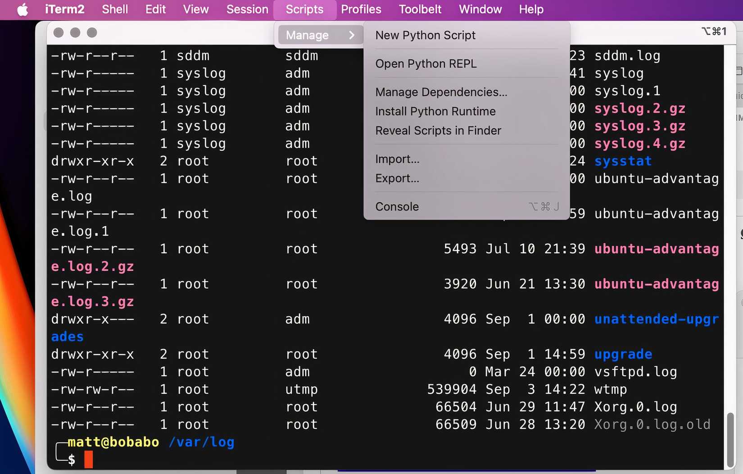Open the View menu

[x=195, y=9]
